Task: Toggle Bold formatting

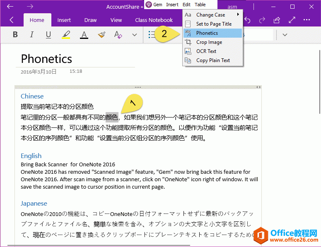Action: coord(15,35)
